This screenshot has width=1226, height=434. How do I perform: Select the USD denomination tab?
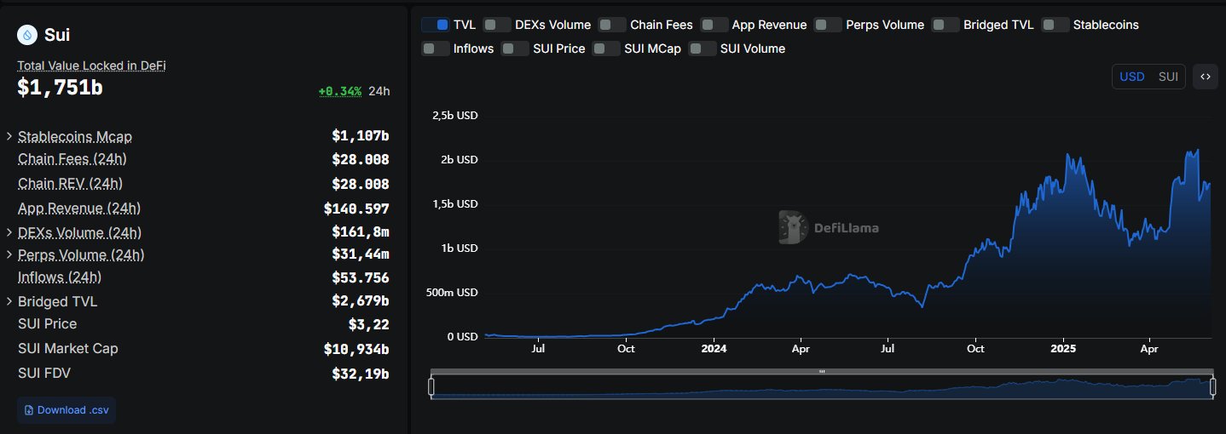point(1131,77)
